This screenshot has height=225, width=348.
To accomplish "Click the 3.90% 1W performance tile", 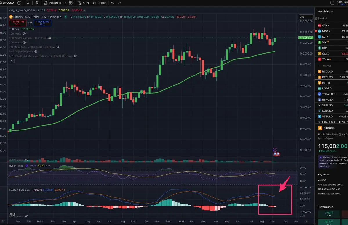I will coord(329,214).
